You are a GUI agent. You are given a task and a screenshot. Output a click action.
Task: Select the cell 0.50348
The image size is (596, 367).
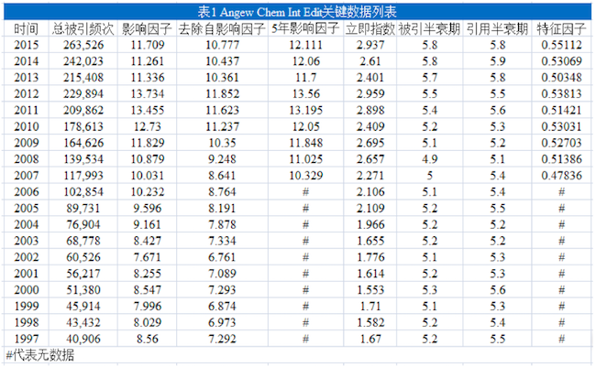click(x=561, y=78)
